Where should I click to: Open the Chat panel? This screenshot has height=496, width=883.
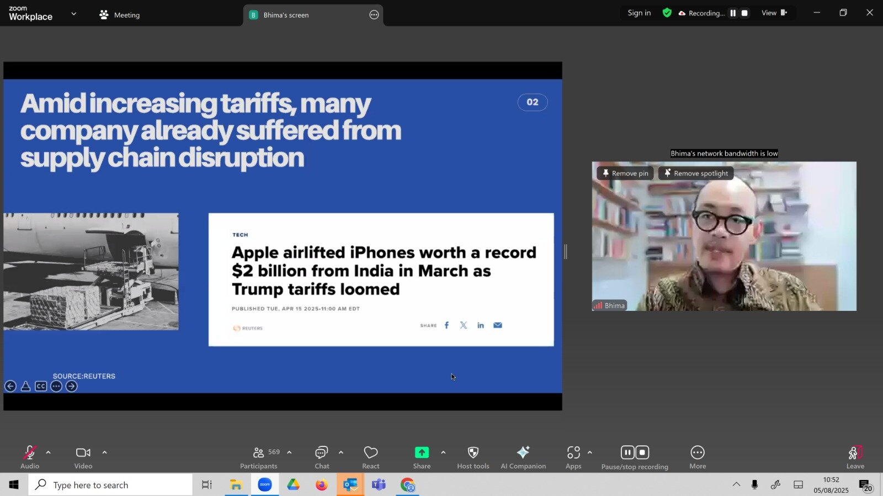coord(322,457)
